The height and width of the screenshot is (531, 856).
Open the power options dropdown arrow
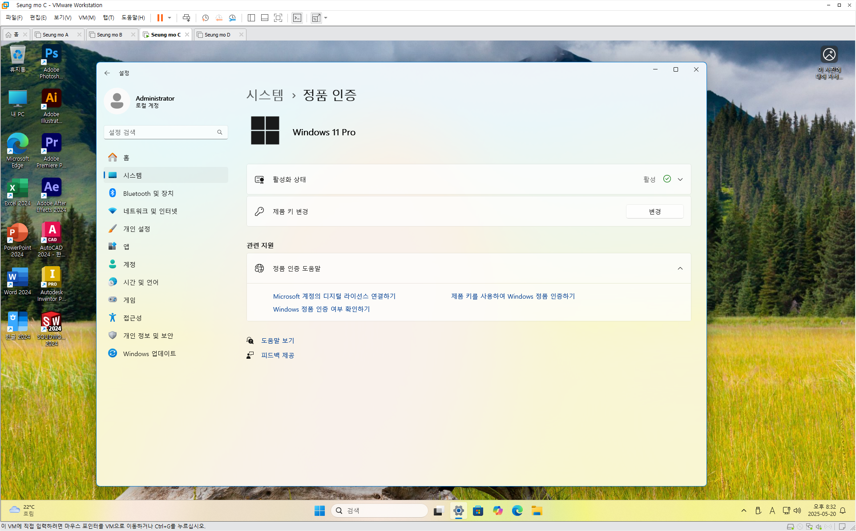coord(170,18)
